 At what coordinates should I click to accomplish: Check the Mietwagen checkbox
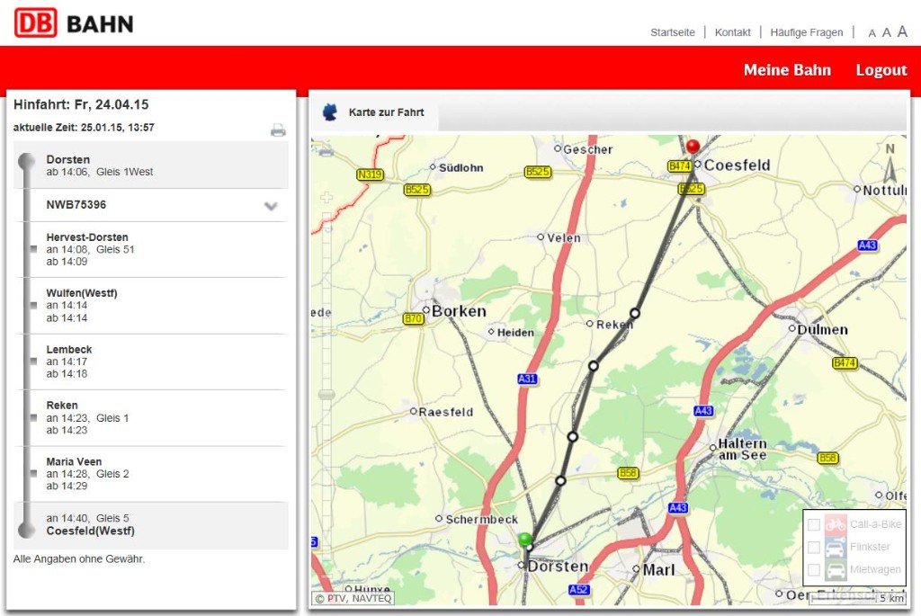(814, 570)
